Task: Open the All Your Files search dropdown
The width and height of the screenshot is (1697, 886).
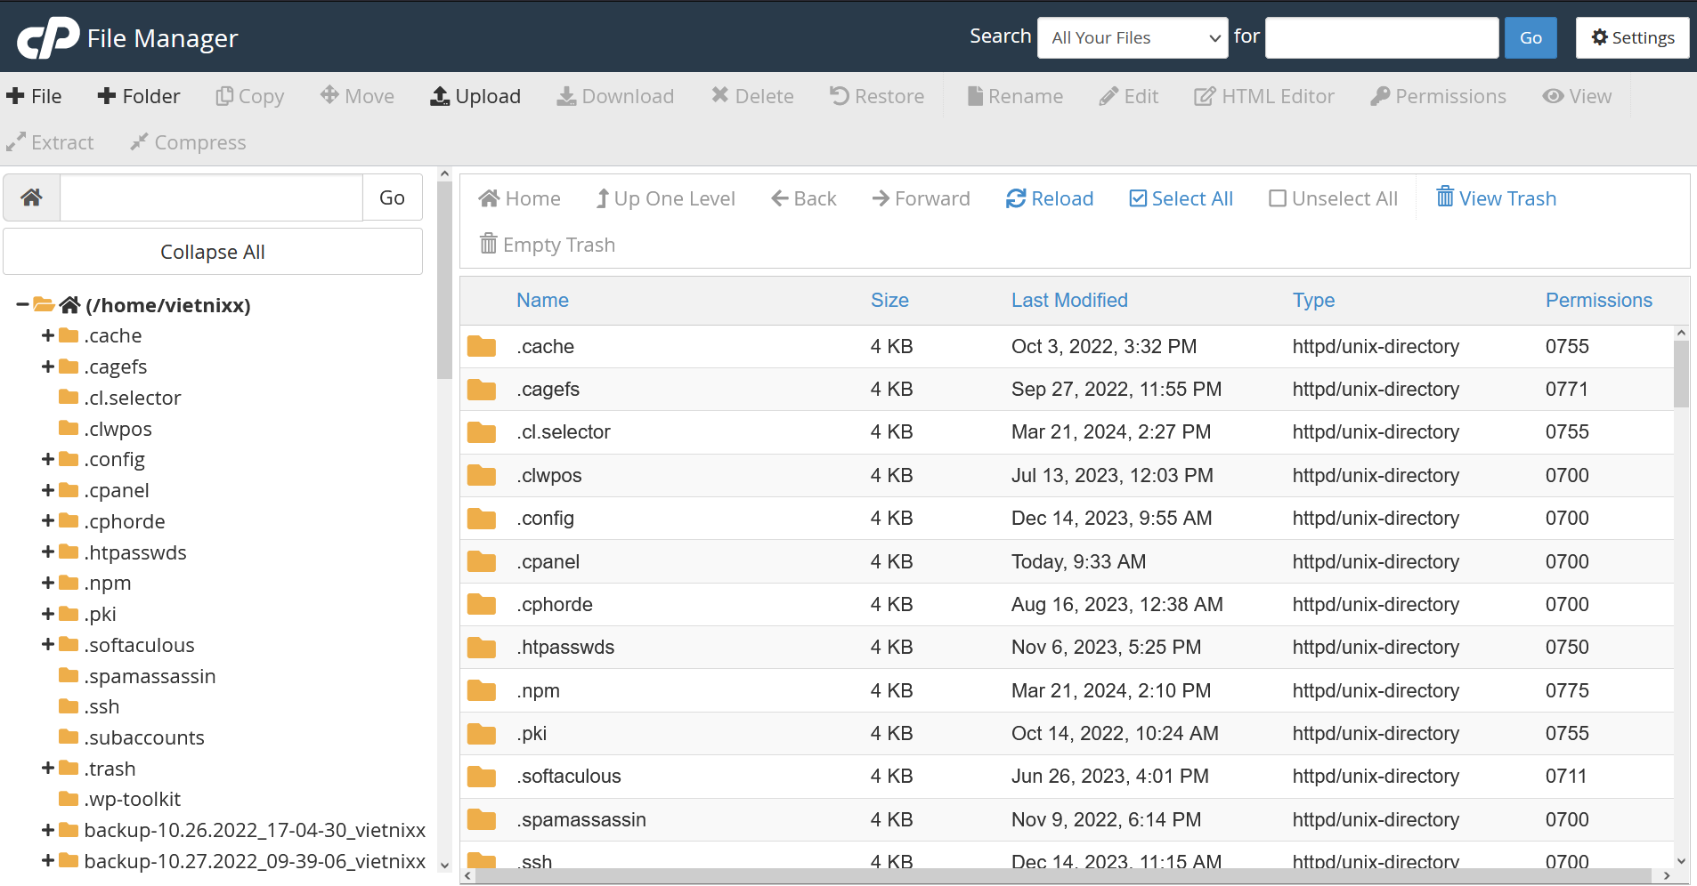Action: (1132, 37)
